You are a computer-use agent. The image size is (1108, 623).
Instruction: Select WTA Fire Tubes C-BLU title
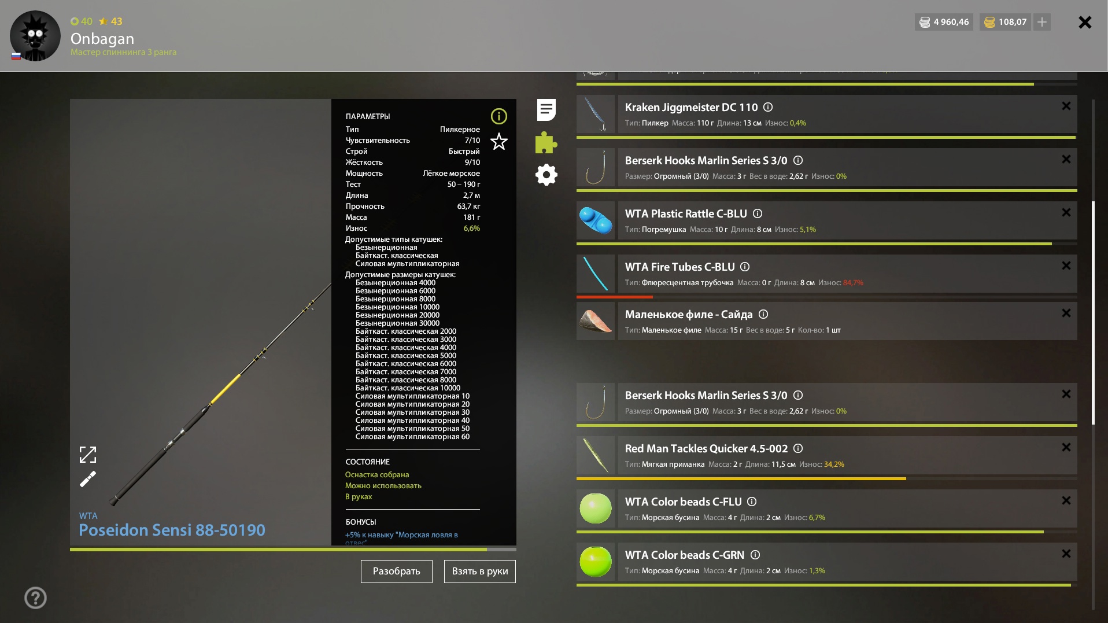(x=679, y=267)
